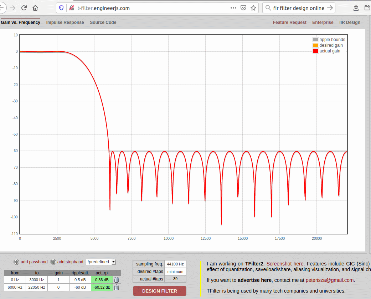Edit stopband attenuation value -60 dB

80,287
